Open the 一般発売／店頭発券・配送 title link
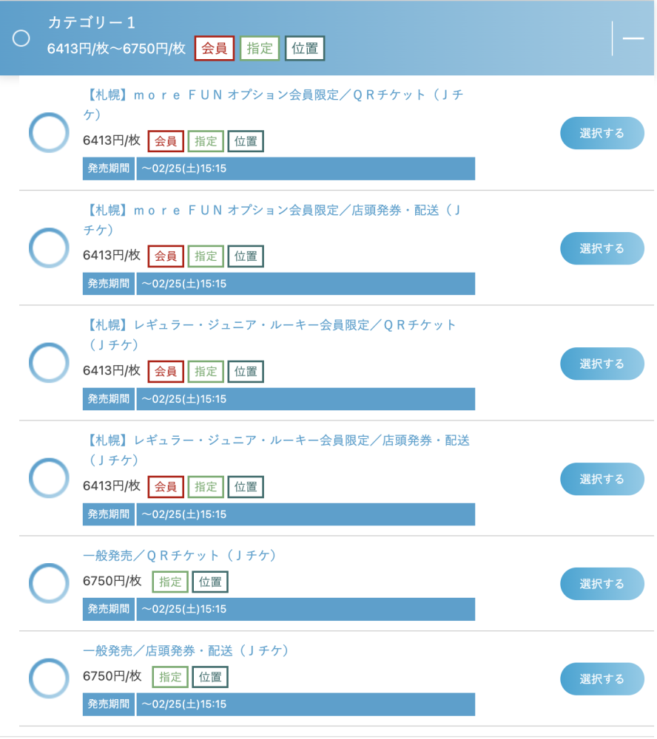 (x=186, y=651)
